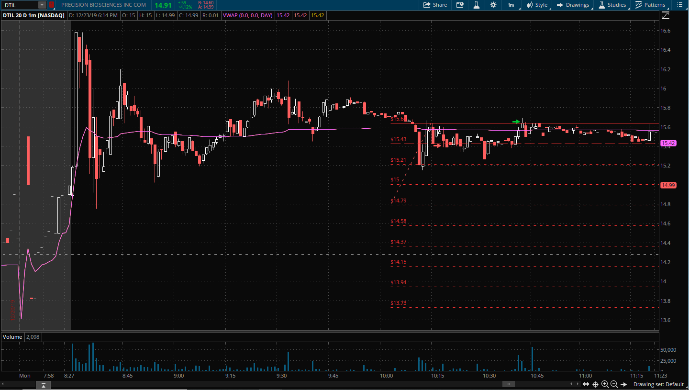Click the company name Precision Biosciences

tap(104, 5)
